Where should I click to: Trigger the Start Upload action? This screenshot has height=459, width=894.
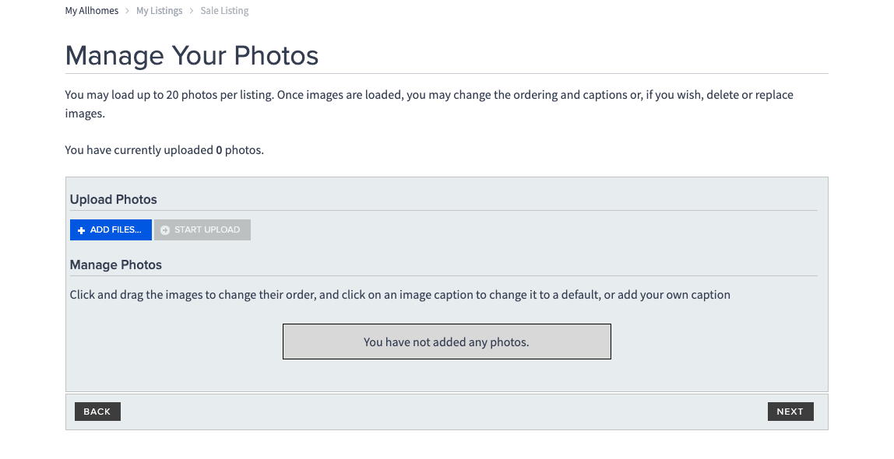pyautogui.click(x=202, y=229)
